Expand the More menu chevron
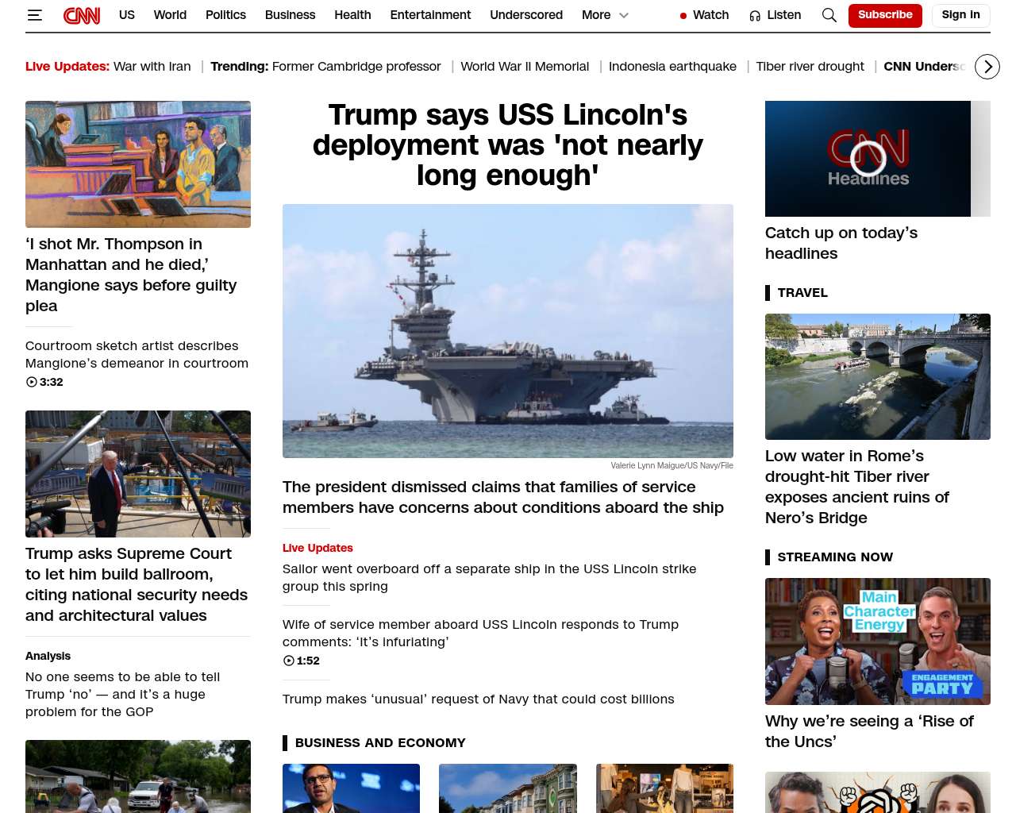Screen dimensions: 1016x813 [x=624, y=15]
